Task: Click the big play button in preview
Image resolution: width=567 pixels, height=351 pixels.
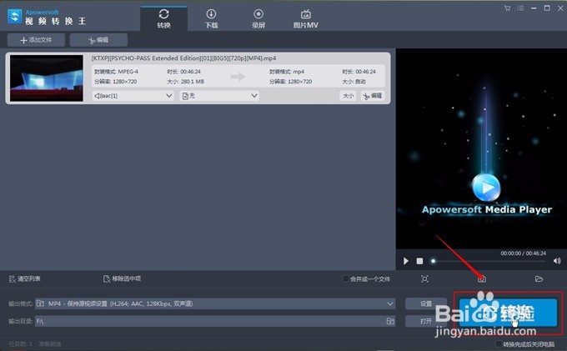Action: pos(486,188)
